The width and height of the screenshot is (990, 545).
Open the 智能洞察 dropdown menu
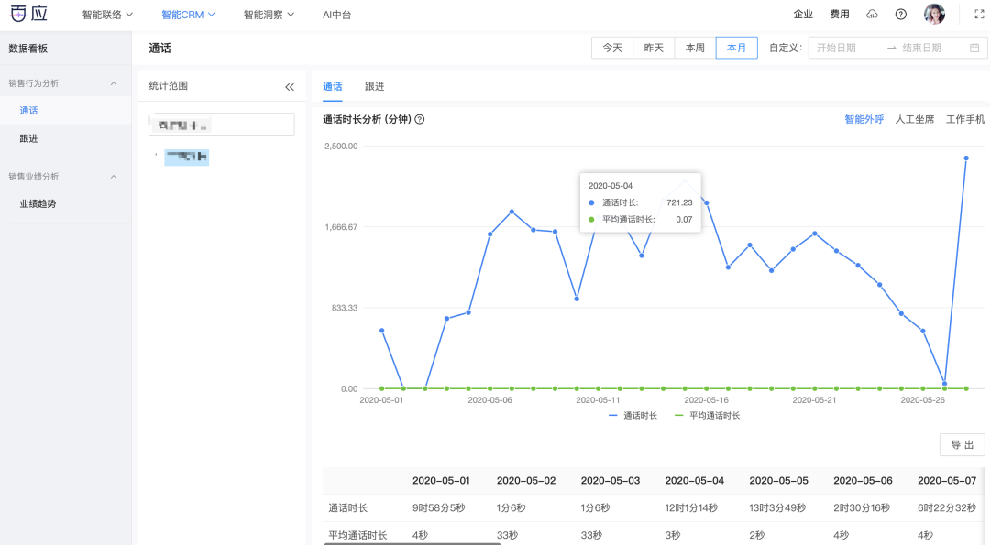[269, 15]
